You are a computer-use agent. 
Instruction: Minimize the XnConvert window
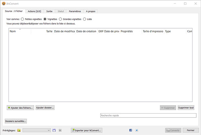[175, 4]
